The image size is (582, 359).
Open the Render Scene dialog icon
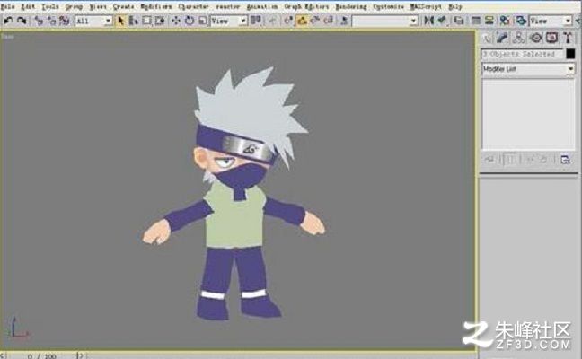click(x=521, y=21)
